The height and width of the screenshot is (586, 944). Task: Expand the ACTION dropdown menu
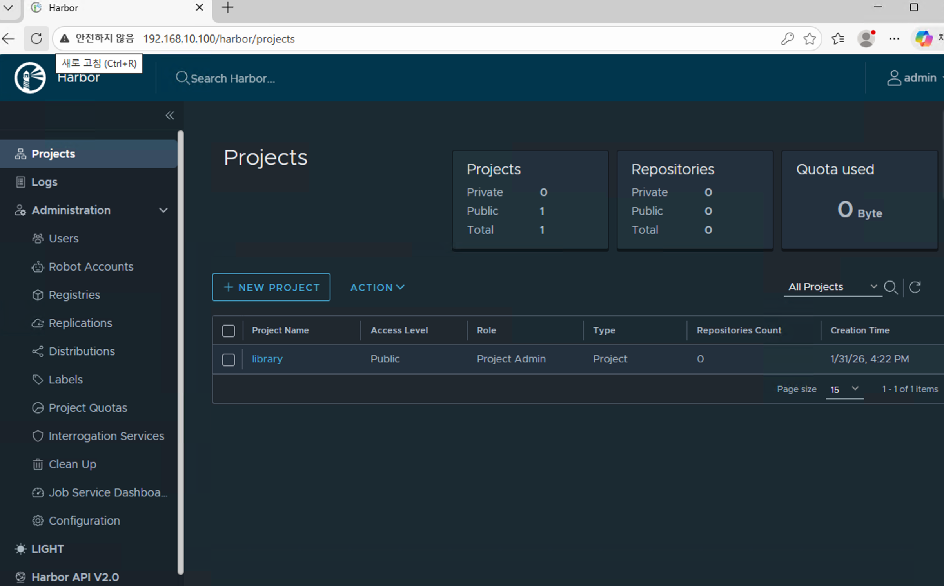coord(377,288)
